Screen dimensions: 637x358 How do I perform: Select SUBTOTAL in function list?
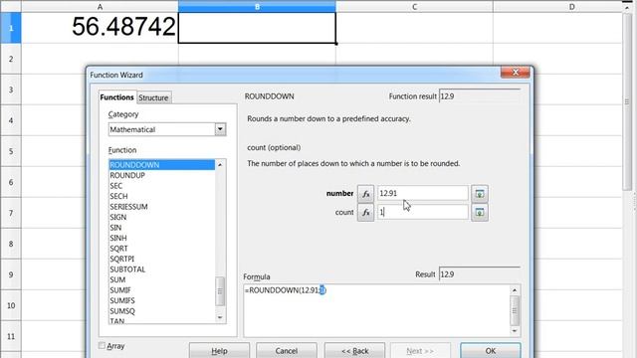[161, 269]
